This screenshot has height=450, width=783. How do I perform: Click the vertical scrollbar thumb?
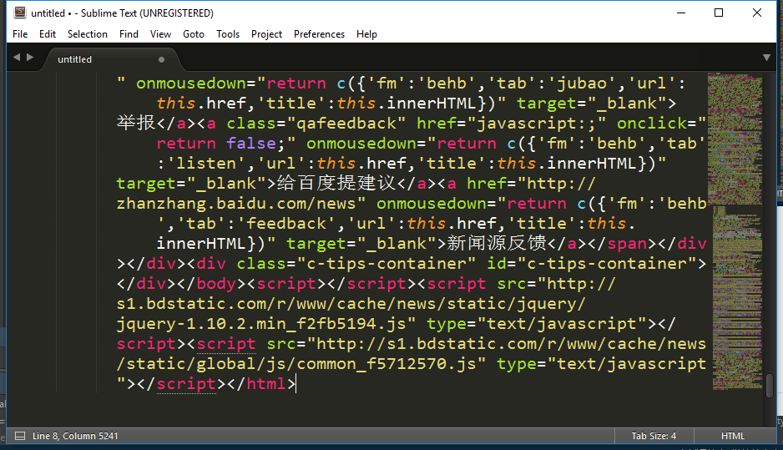[x=770, y=385]
